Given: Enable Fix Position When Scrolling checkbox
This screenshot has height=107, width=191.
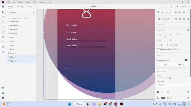Looking at the screenshot, I should pos(158,49).
